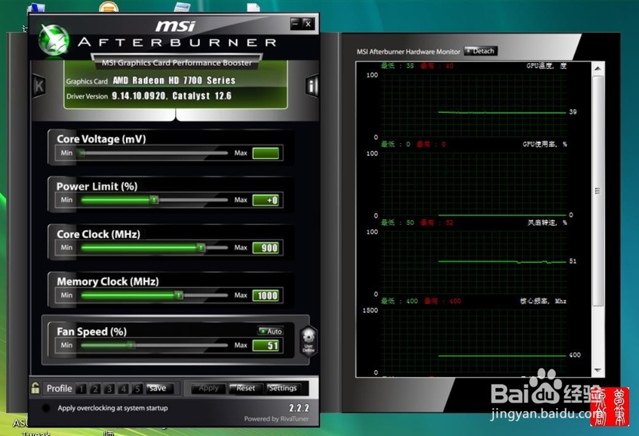Screen dimensions: 639x436
Task: Open the Kombustor K side button
Action: pos(39,86)
